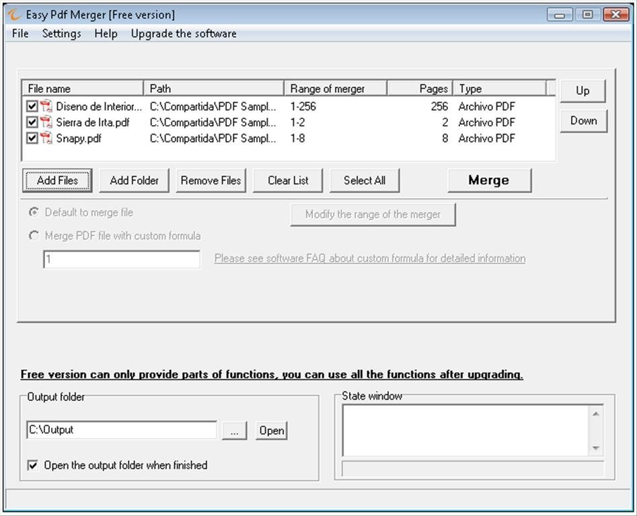Click the Easy Pdf Merger app icon

point(13,15)
